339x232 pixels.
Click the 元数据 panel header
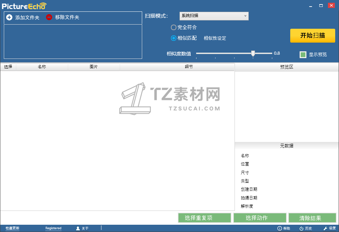287,146
